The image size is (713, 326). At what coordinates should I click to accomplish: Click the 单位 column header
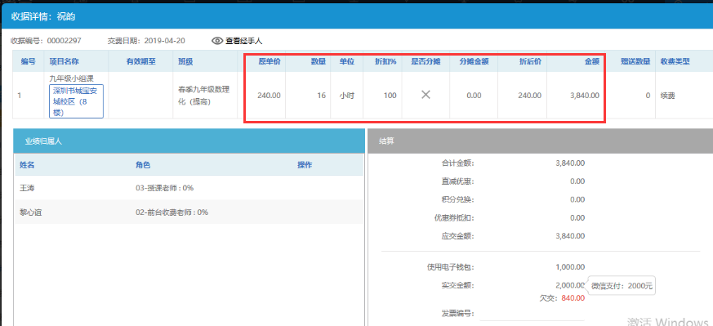(347, 61)
